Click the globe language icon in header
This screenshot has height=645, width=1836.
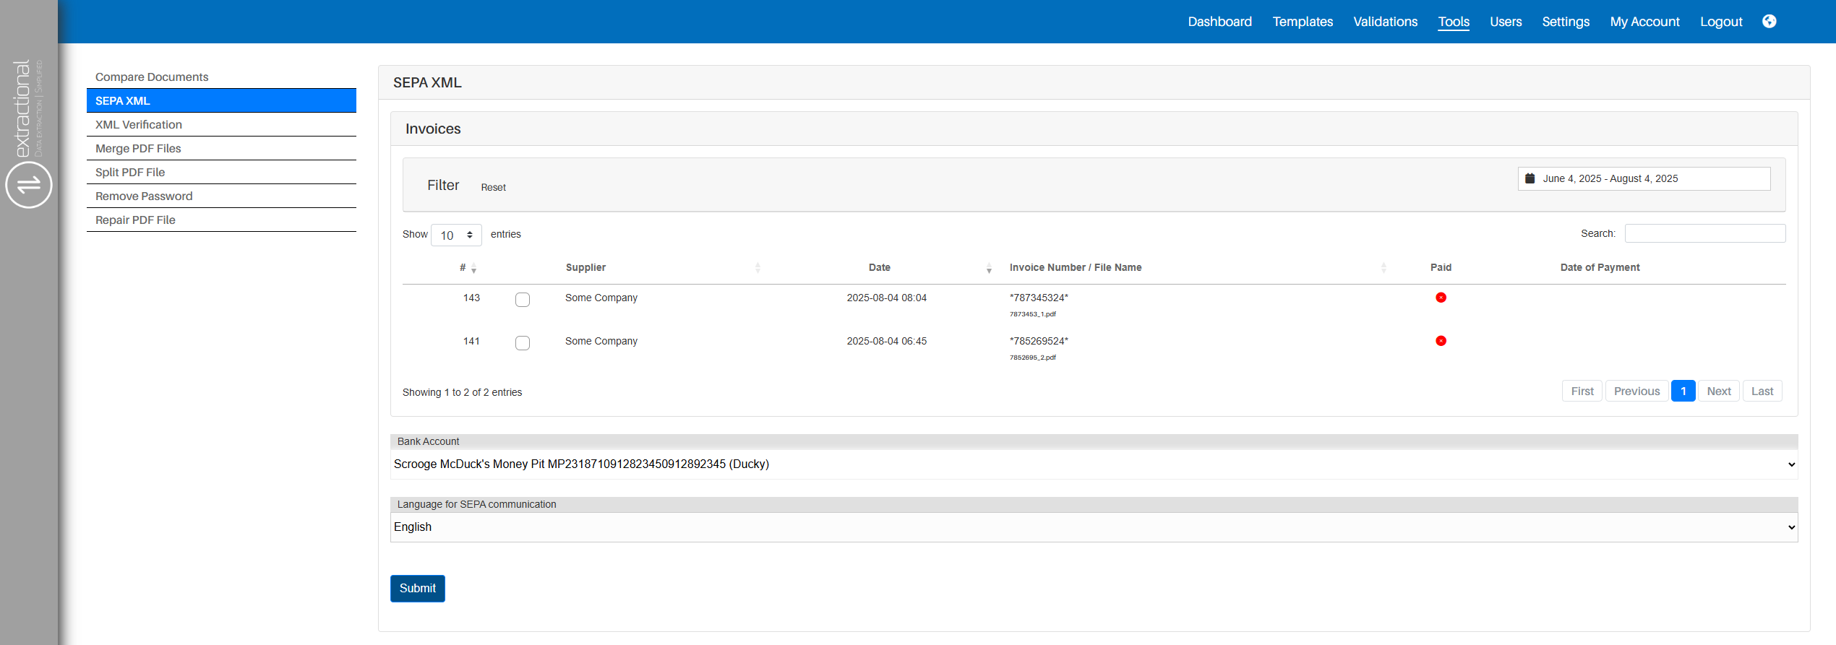tap(1769, 22)
